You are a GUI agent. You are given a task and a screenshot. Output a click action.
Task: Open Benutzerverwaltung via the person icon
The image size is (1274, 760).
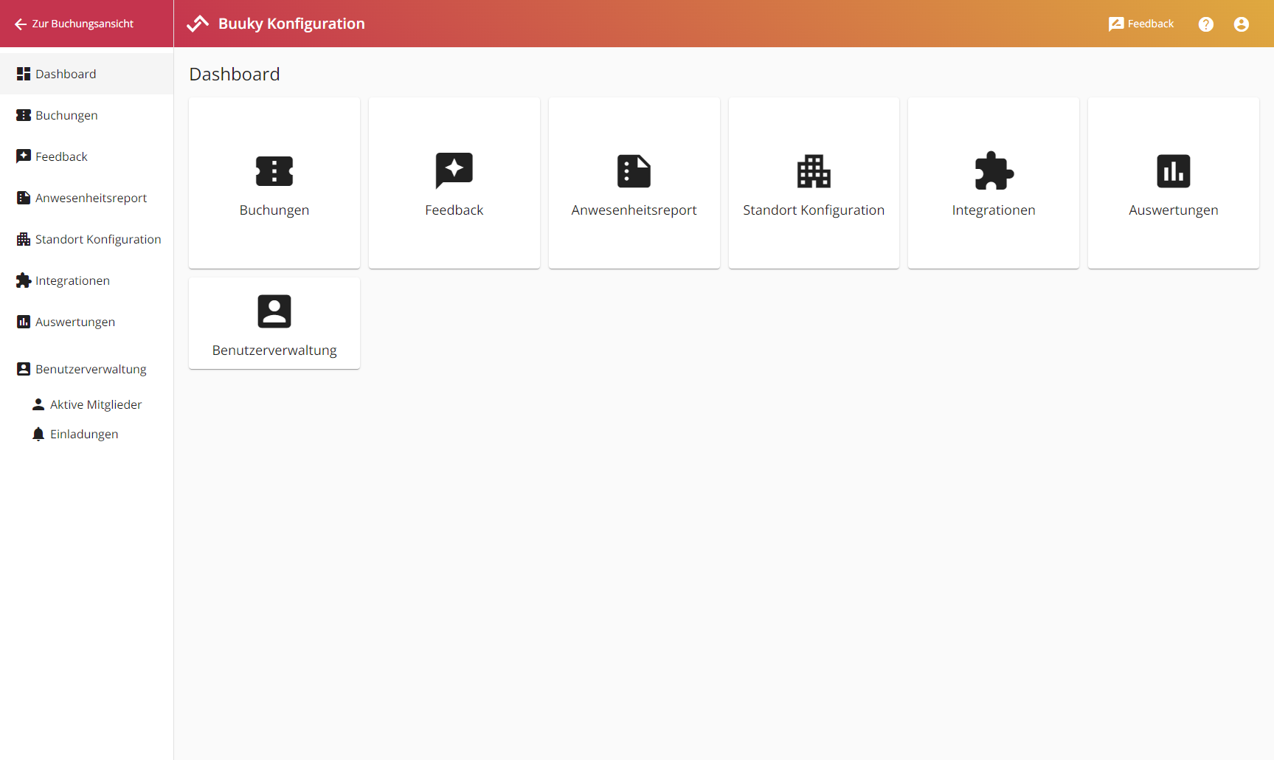pyautogui.click(x=274, y=311)
